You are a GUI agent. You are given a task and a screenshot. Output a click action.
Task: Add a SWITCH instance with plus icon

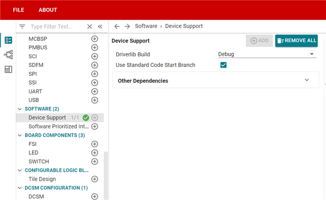coord(95,161)
